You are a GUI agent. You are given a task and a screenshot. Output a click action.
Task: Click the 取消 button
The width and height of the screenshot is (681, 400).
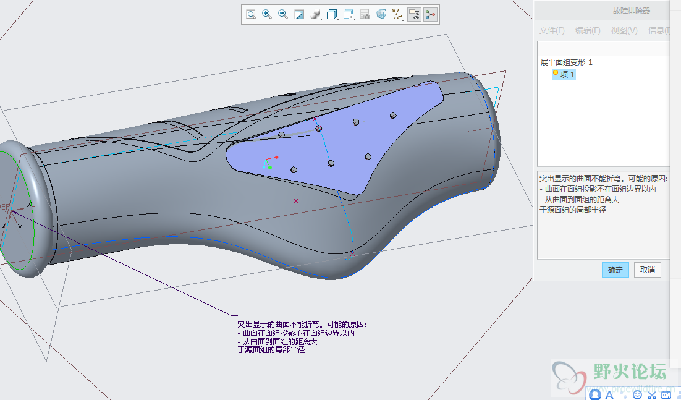click(x=647, y=270)
